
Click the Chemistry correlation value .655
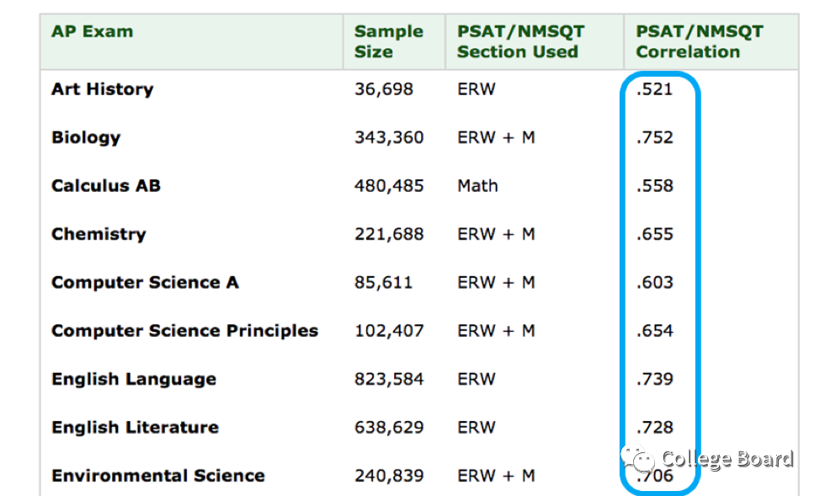655,234
